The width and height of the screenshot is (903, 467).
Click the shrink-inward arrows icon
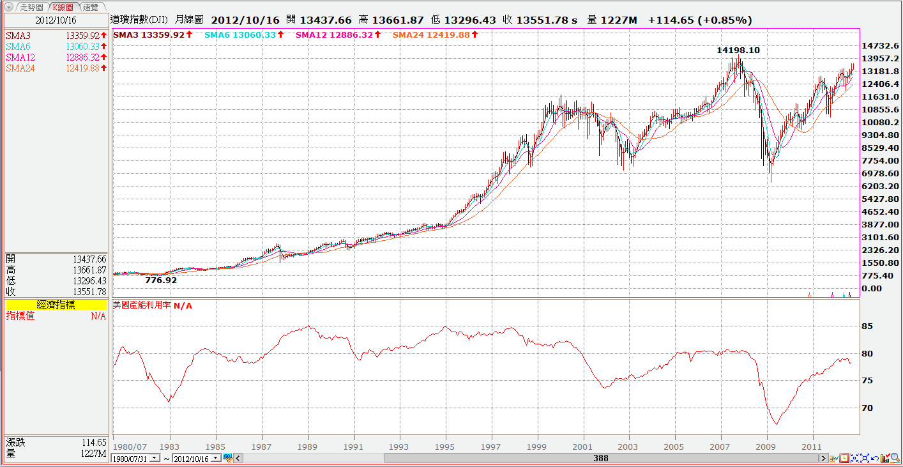[x=854, y=458]
